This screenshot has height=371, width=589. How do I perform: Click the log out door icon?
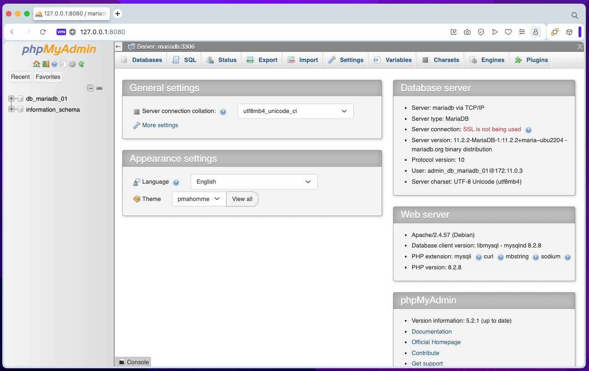pyautogui.click(x=46, y=64)
